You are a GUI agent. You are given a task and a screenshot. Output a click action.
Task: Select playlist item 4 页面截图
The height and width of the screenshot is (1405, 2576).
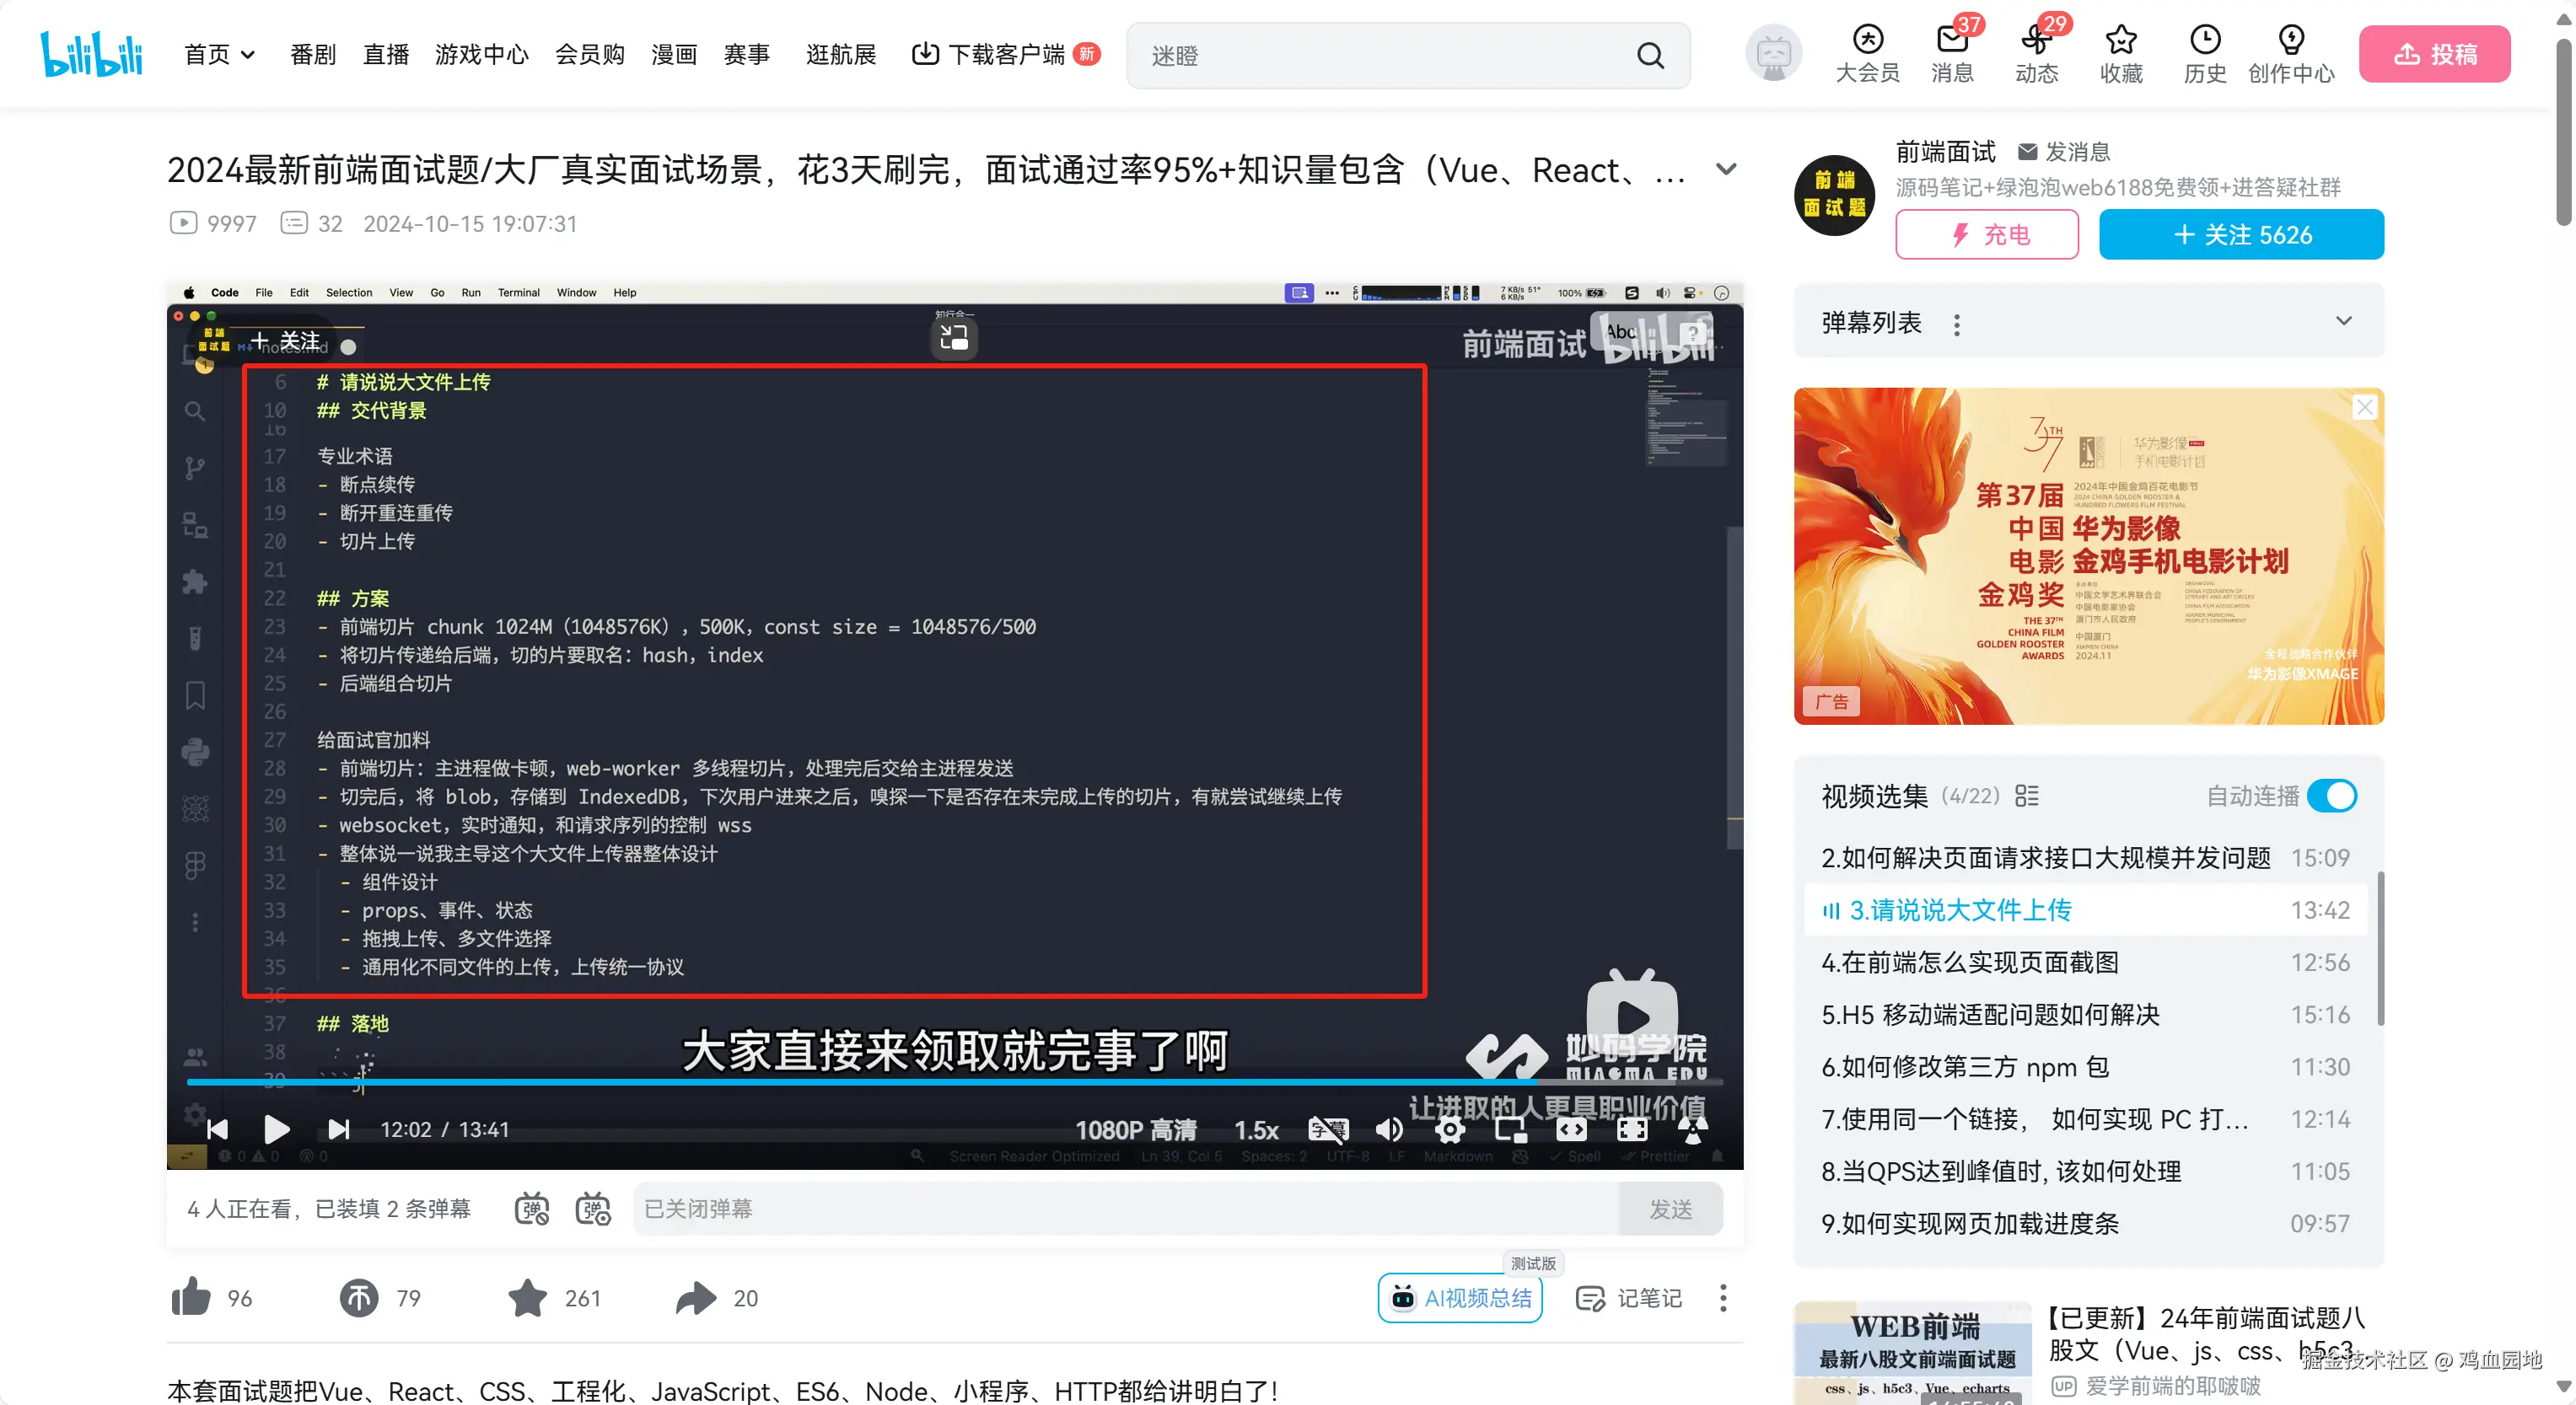tap(1970, 963)
